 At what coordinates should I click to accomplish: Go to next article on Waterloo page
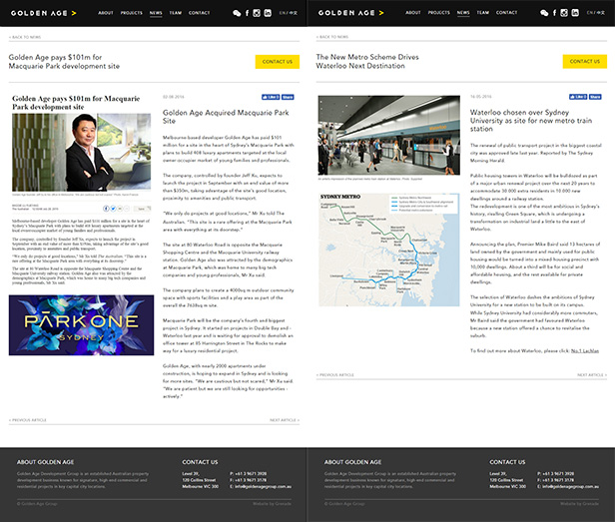pyautogui.click(x=592, y=375)
